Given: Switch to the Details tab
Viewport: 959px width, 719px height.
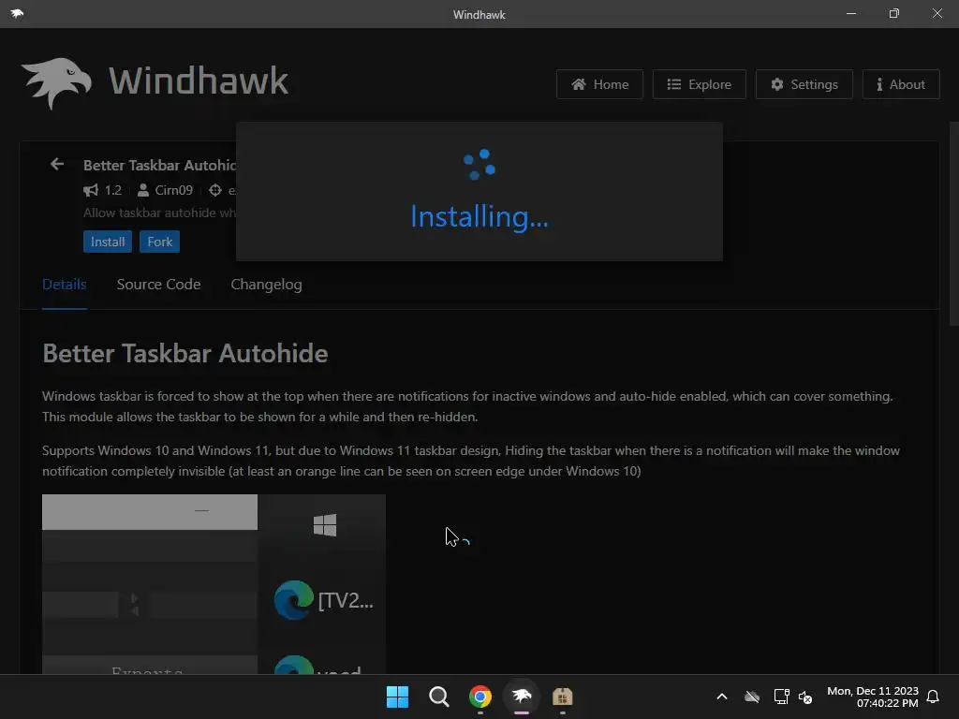Looking at the screenshot, I should click(65, 285).
